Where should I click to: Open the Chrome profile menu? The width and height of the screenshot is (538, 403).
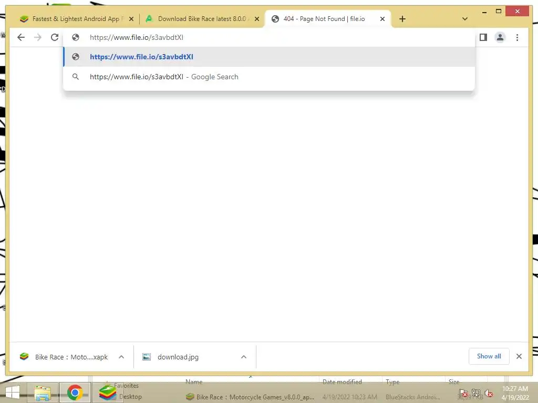500,37
